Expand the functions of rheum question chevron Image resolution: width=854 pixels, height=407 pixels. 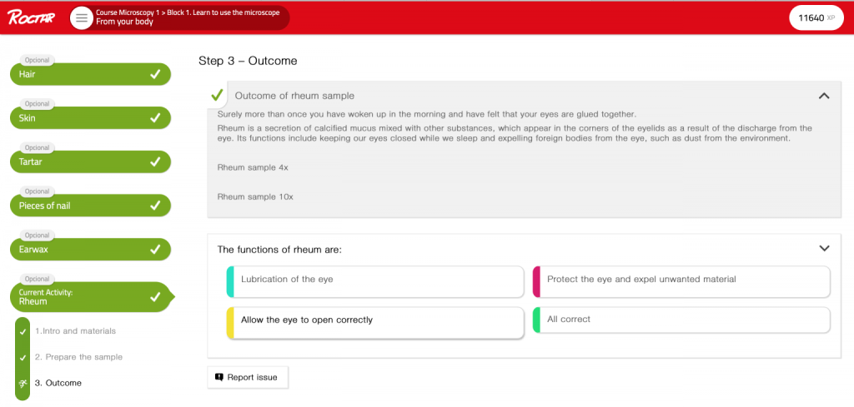[x=824, y=248]
